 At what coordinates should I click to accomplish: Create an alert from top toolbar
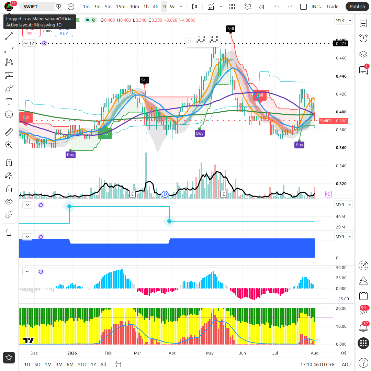point(248,7)
